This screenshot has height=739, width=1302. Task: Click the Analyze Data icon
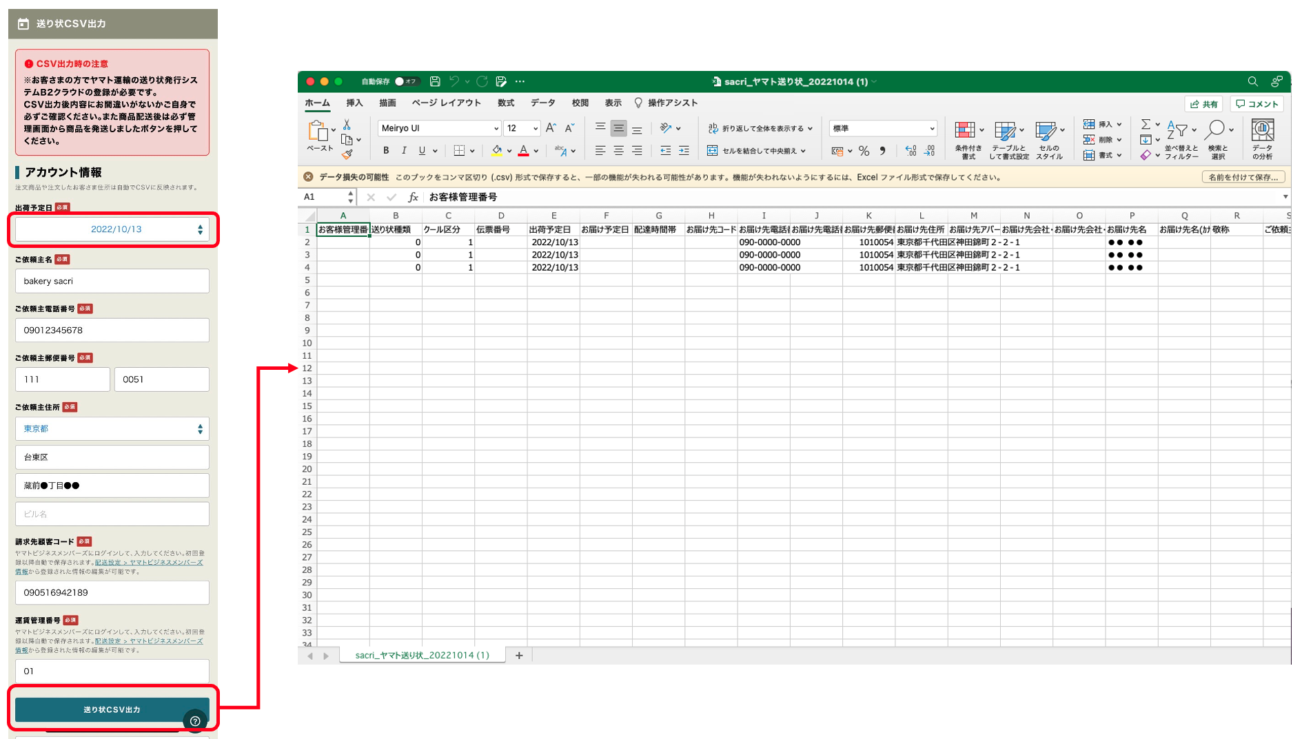[1263, 130]
